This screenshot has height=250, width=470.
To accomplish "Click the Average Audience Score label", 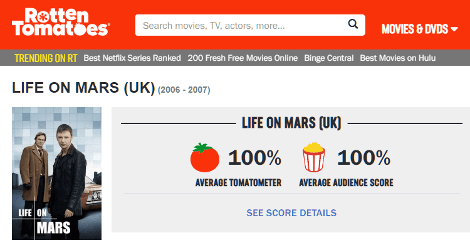I will point(346,182).
